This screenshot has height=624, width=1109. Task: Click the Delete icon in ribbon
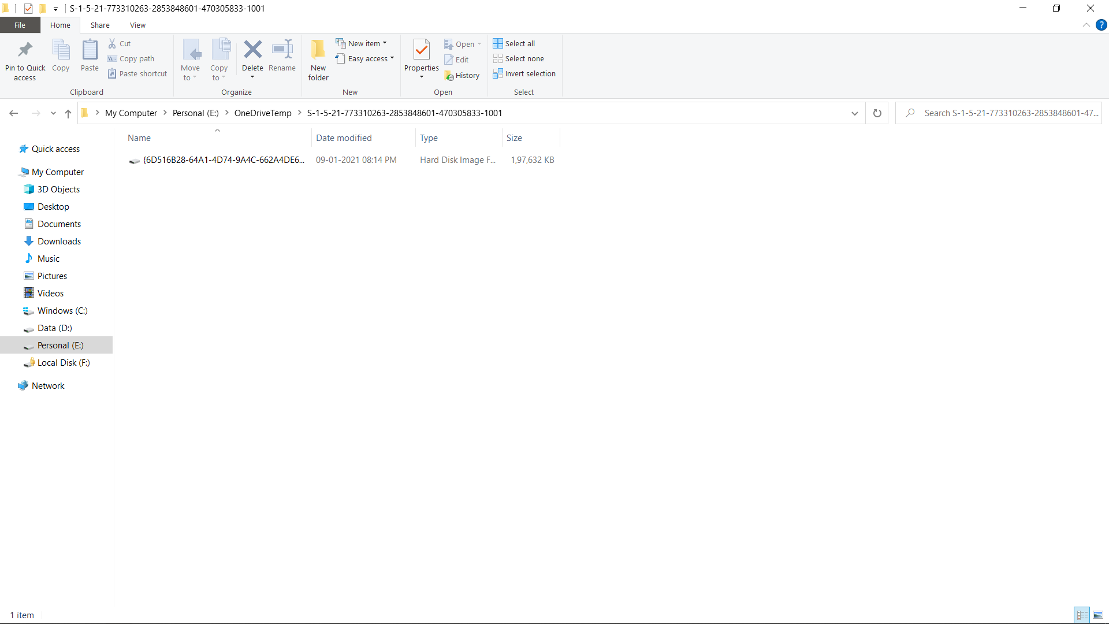click(252, 50)
